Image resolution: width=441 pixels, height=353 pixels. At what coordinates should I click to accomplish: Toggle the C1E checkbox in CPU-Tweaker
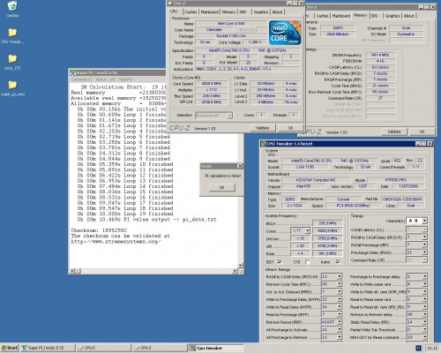(x=308, y=262)
